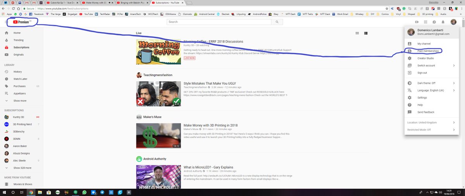Click Make Money with 3D Printing thumbnail
Viewport: 465px width, 196px height.
pos(159,136)
